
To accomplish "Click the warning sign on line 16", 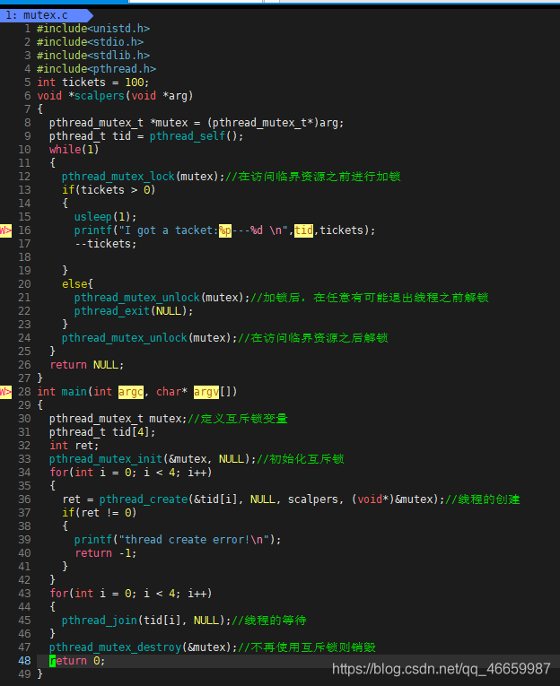I will (5, 230).
